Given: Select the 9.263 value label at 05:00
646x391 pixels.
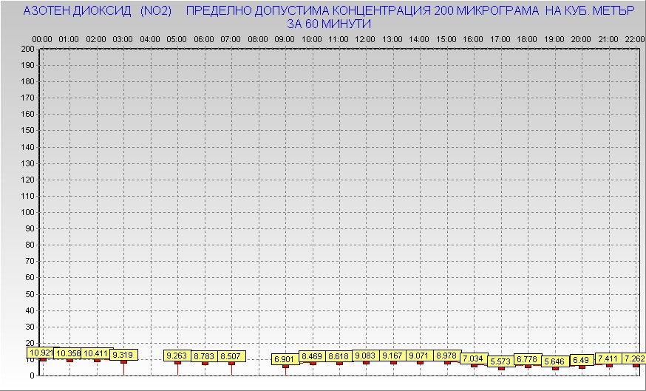Looking at the screenshot, I should (x=177, y=356).
